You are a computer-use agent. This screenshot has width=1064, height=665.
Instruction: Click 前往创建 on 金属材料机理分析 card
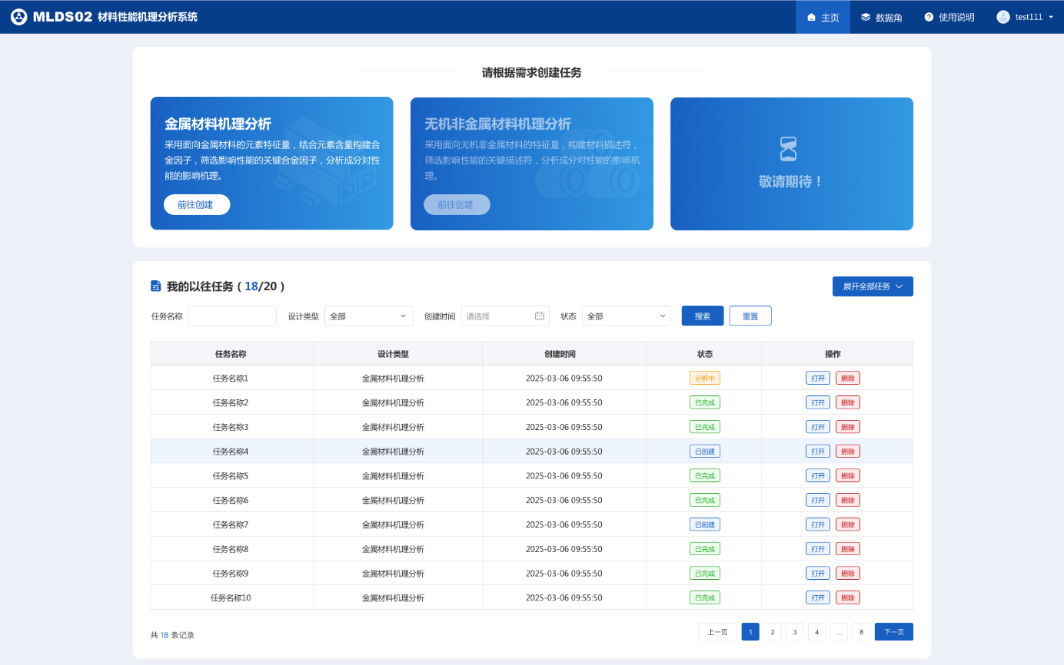click(x=197, y=205)
